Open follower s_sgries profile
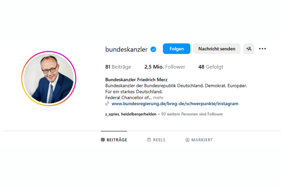 pyautogui.click(x=112, y=114)
